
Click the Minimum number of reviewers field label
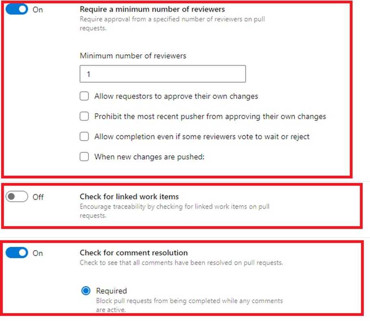click(x=133, y=56)
